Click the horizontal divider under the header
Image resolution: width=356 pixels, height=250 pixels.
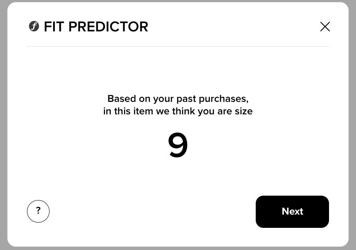coord(178,47)
